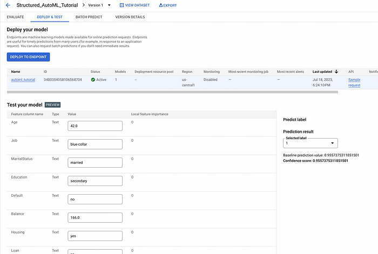This screenshot has height=254, width=378.
Task: Click the Baseline prediction value text
Action: coord(321,155)
